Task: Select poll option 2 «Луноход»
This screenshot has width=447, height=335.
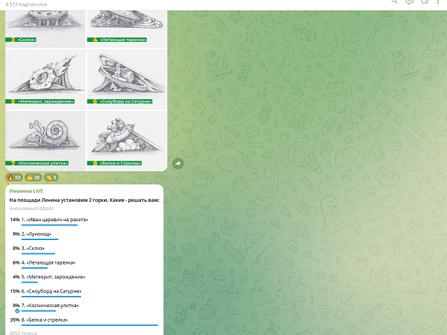Action: [x=38, y=234]
